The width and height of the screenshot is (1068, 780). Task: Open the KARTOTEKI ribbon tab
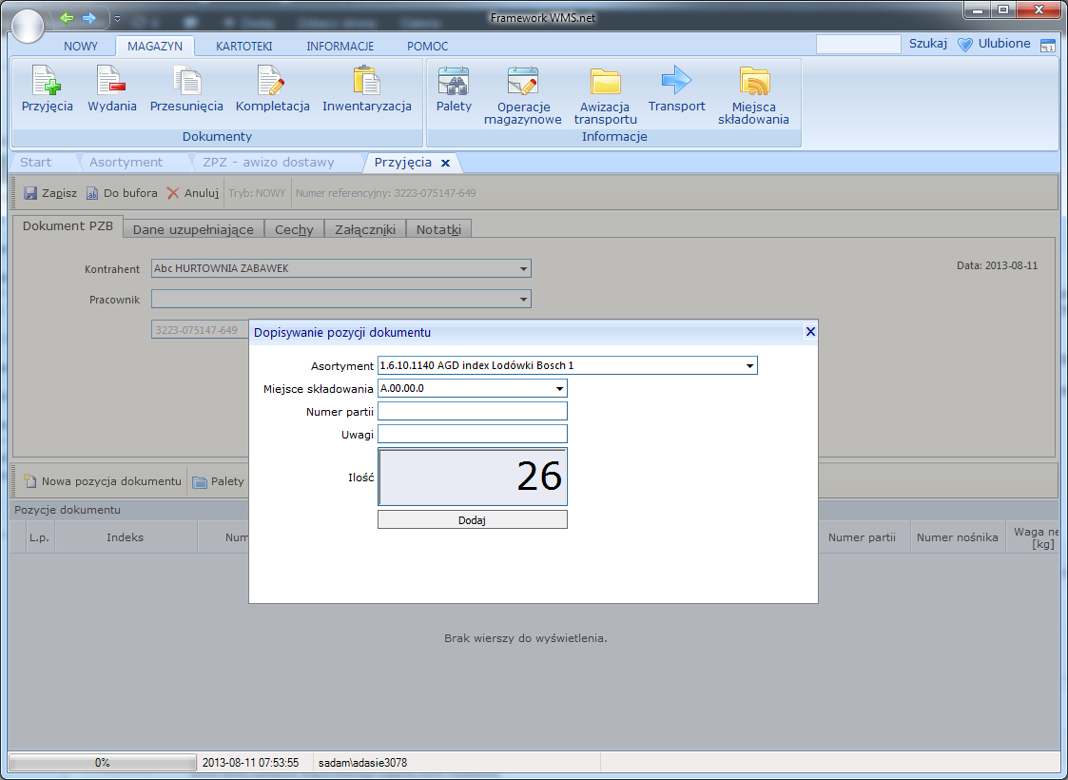(x=243, y=47)
